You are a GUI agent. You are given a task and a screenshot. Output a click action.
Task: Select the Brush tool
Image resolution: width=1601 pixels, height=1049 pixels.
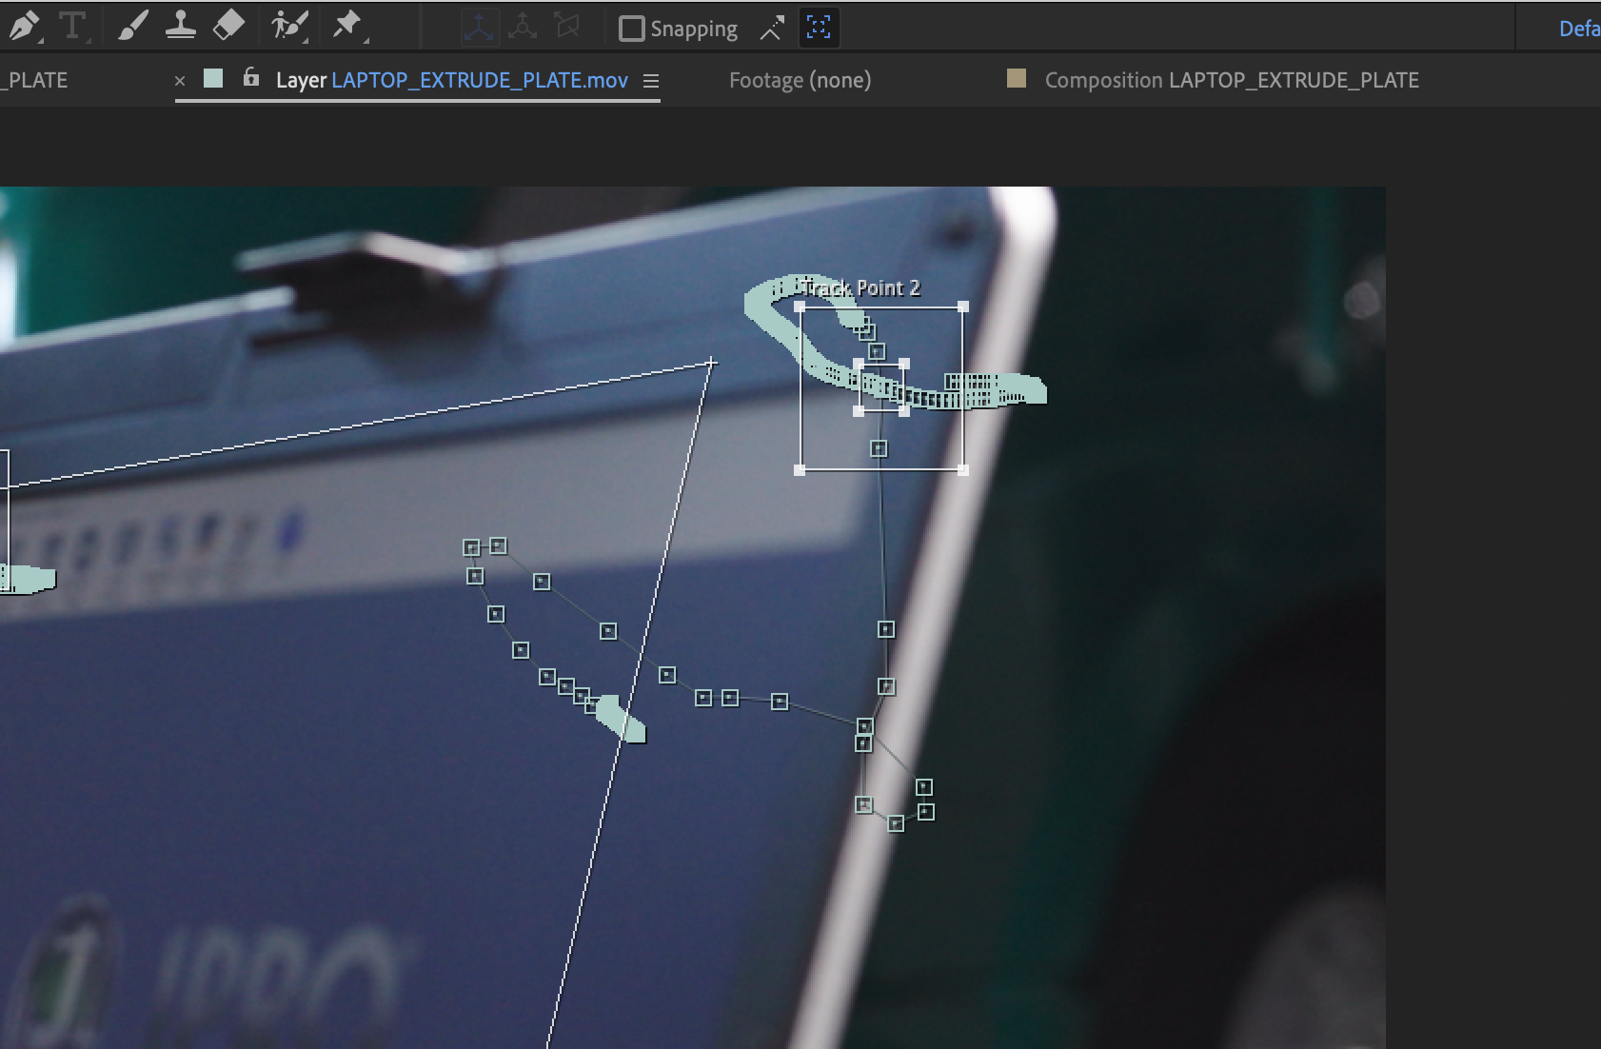[132, 27]
